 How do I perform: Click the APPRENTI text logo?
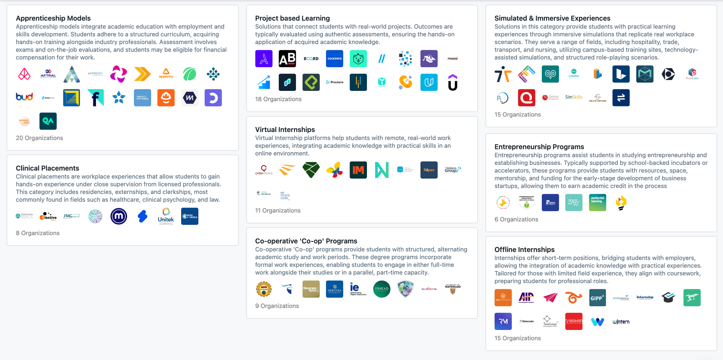point(95,74)
